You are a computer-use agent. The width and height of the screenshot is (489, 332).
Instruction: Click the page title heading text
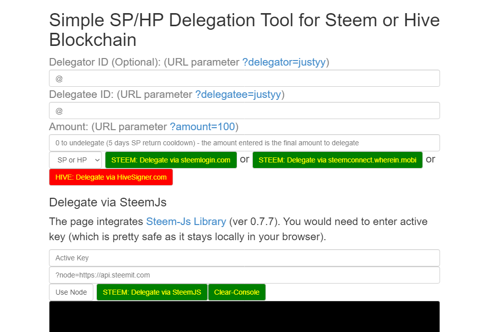tap(244, 30)
